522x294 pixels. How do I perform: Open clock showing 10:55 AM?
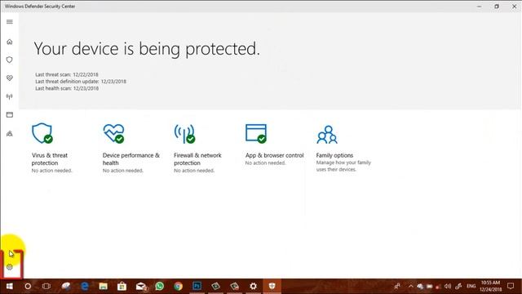tap(490, 287)
